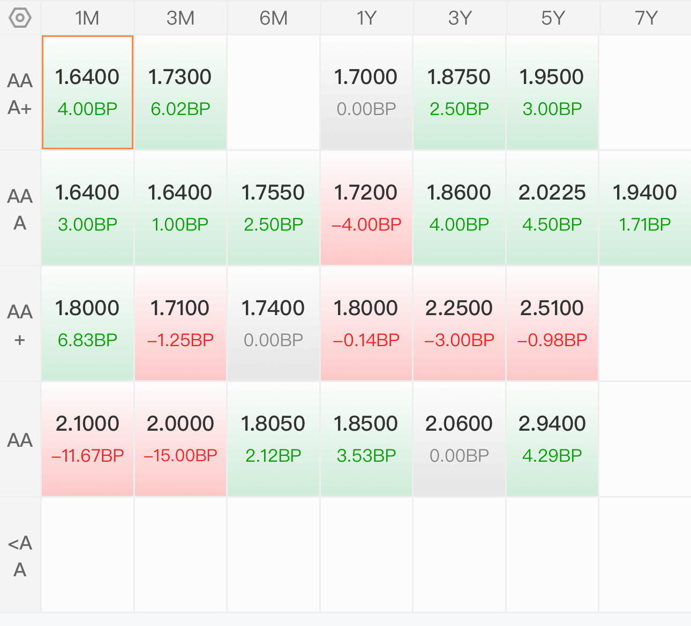Viewport: 691px width, 626px height.
Task: Select the AAA+ row label
Action: click(x=20, y=93)
